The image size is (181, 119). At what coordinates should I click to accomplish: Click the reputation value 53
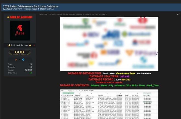click(30, 73)
